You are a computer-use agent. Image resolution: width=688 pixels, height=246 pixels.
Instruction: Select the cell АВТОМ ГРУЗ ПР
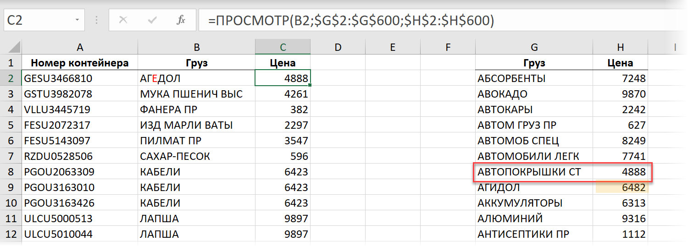point(534,125)
